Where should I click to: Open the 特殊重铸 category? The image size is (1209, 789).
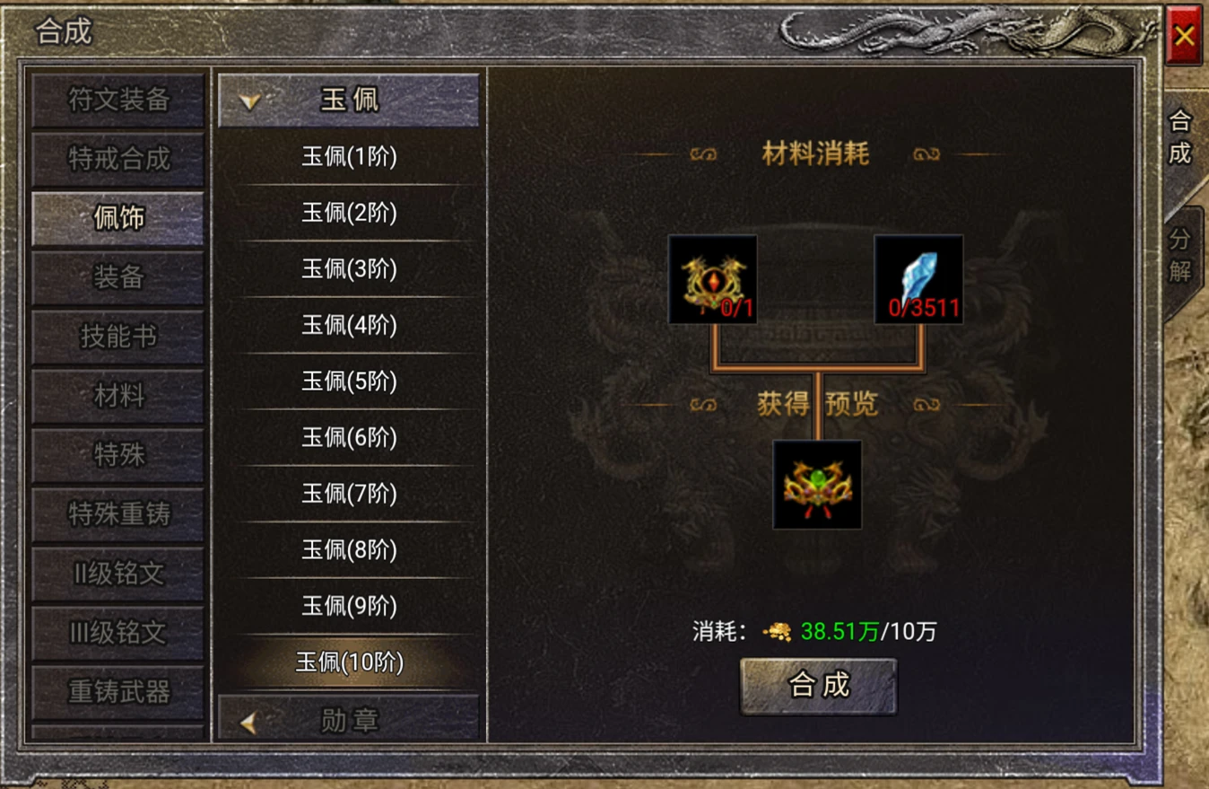coord(118,514)
